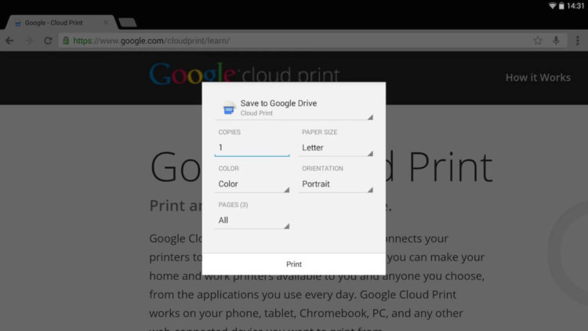The image size is (588, 331).
Task: Open the Color mode dropdown
Action: pyautogui.click(x=252, y=184)
